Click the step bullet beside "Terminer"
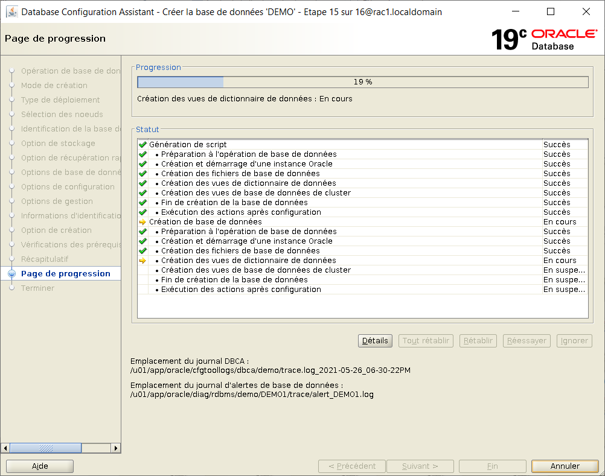Screen dimensions: 605x476 [x=12, y=288]
